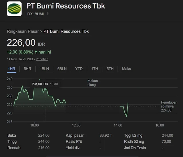Select the YTD chart tab
The image size is (183, 157).
79,69
